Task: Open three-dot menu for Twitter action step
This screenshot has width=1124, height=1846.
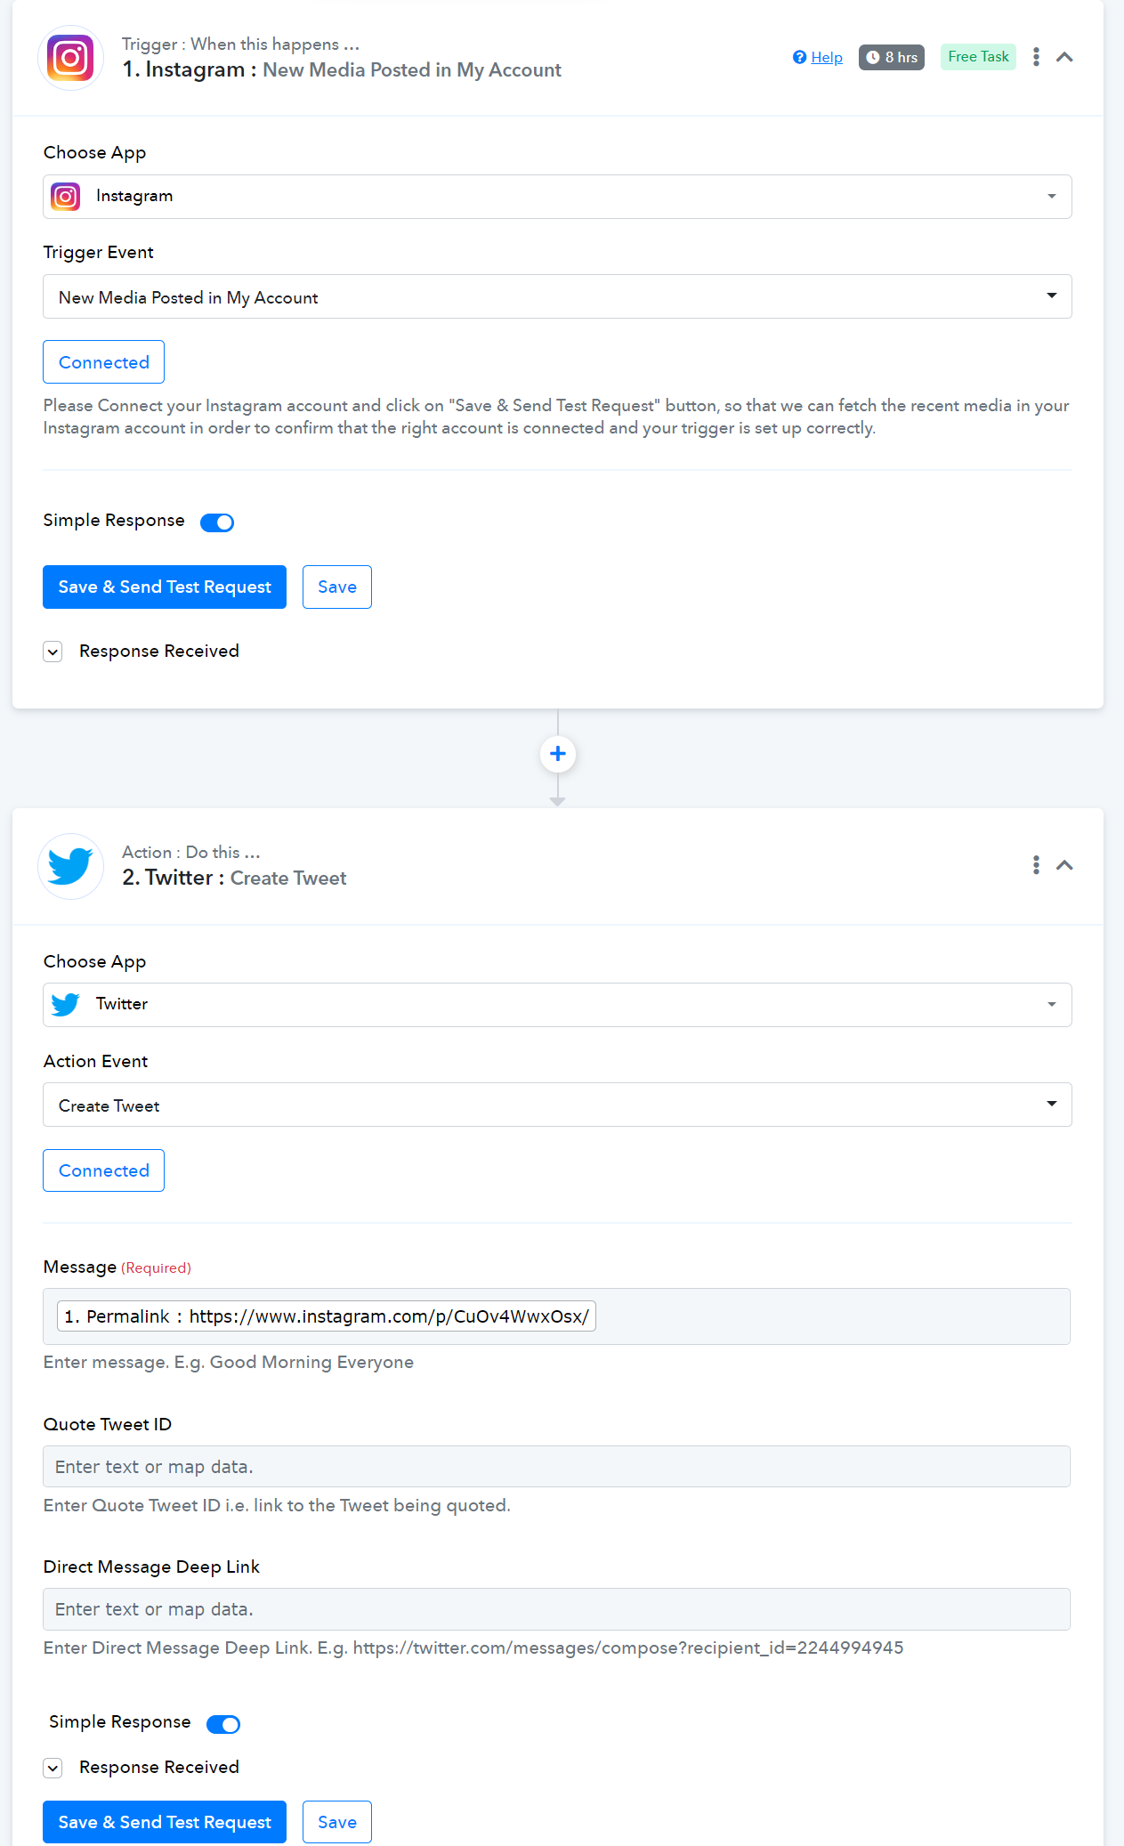Action: tap(1036, 865)
